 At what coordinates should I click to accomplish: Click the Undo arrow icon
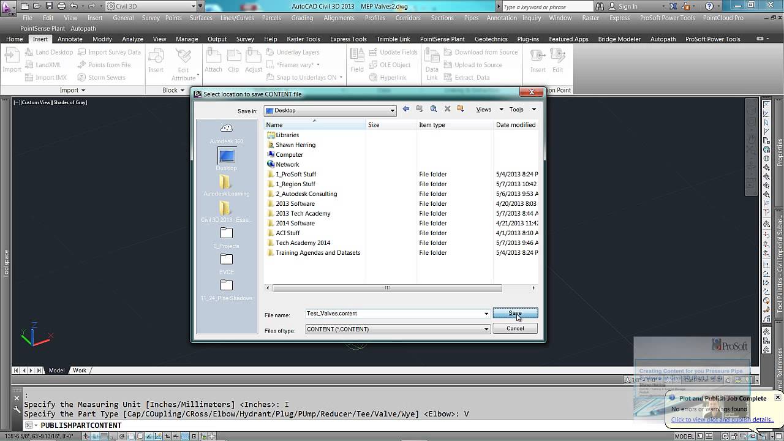(x=73, y=6)
